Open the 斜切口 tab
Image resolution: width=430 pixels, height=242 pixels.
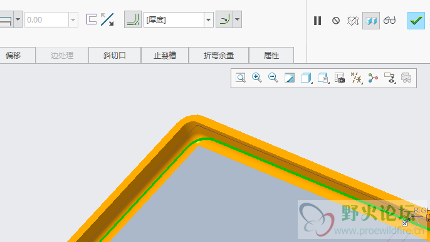(115, 56)
